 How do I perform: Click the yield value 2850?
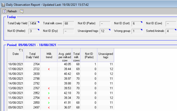click(x=36, y=103)
